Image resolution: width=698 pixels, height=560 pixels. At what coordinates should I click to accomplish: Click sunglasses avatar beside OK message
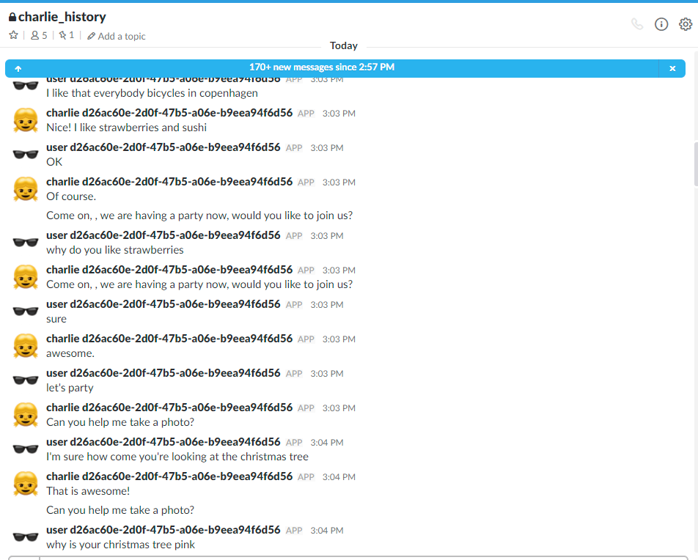point(26,155)
